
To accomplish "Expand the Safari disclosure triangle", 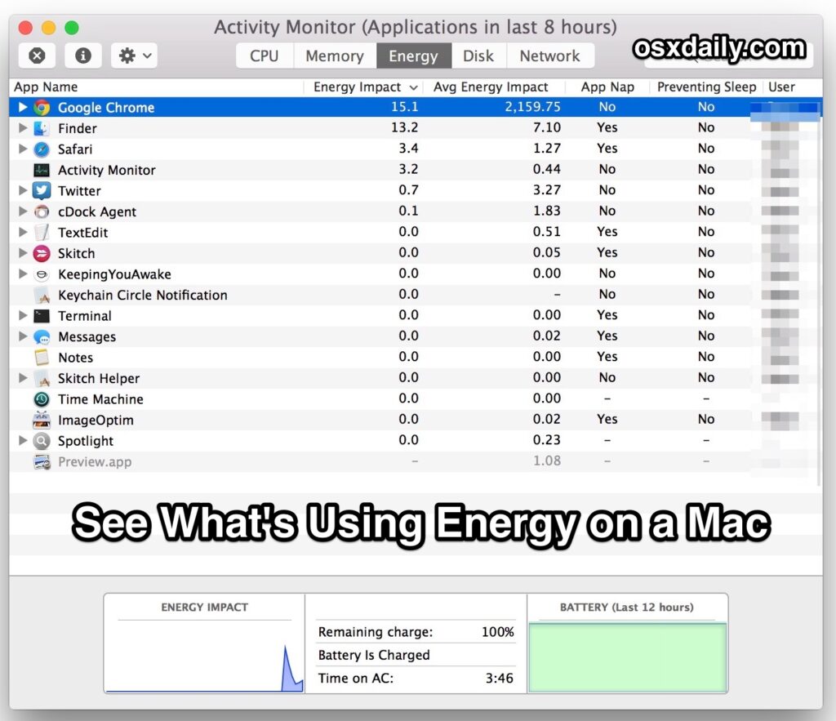I will (23, 149).
